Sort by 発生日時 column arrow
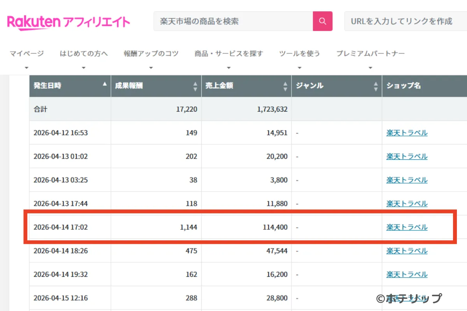 point(104,84)
